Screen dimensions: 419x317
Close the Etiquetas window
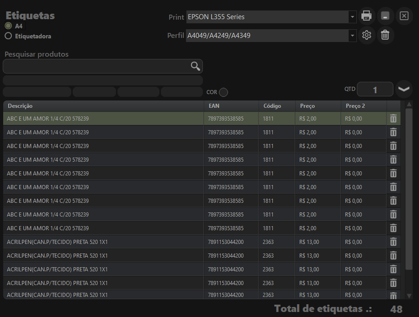[404, 16]
